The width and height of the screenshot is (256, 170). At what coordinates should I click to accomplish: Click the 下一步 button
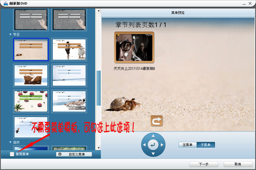204,164
